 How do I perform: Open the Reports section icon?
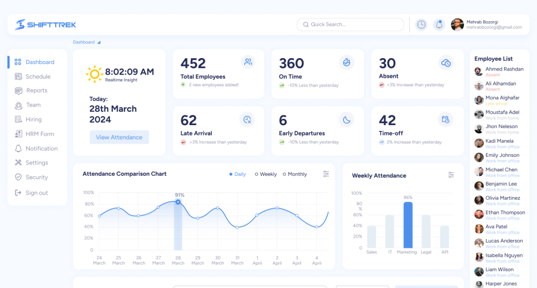(18, 90)
